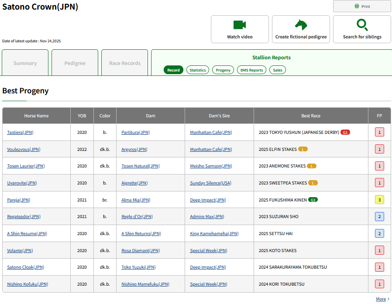Click Watch video label
Viewport: 392px width, 304px height.
[240, 37]
